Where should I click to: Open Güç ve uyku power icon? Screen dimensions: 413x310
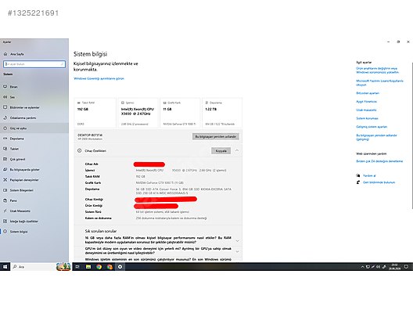(5, 128)
